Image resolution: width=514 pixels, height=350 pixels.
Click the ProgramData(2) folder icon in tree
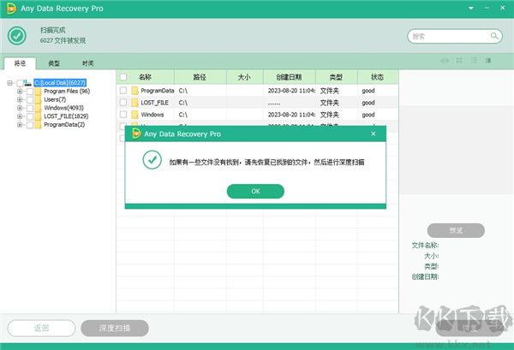[x=38, y=125]
